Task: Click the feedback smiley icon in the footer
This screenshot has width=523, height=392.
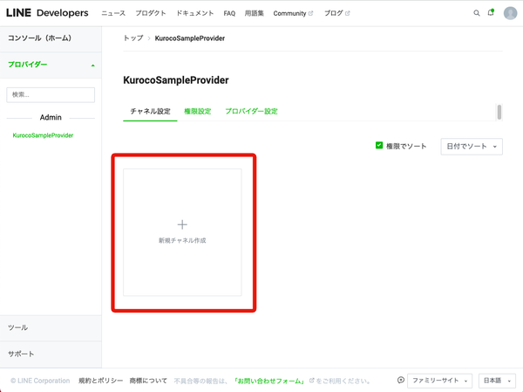Action: pyautogui.click(x=401, y=380)
